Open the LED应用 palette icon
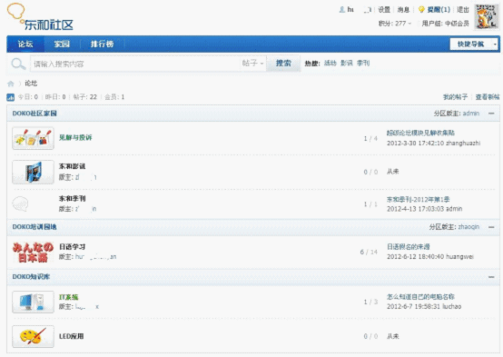Screen dimensions: 503x357 pyautogui.click(x=33, y=336)
